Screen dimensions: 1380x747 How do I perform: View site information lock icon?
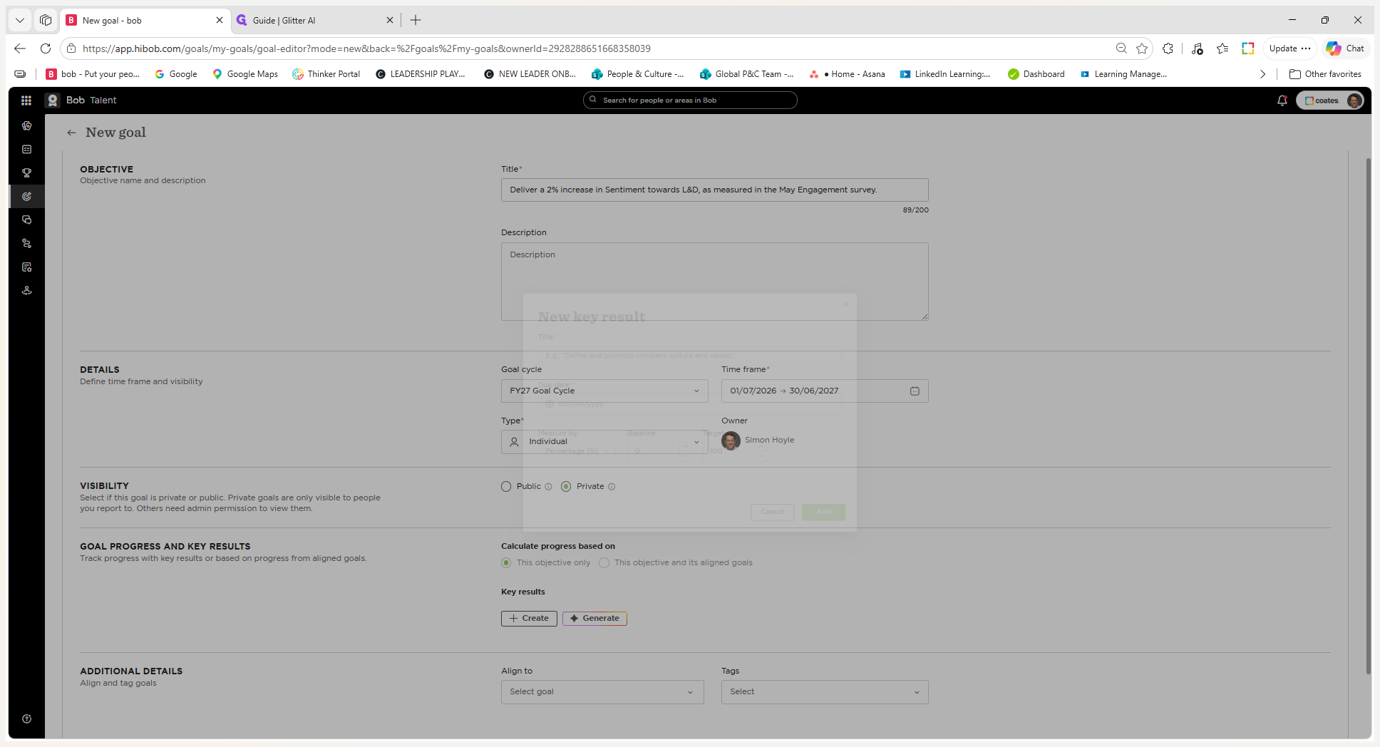click(71, 48)
